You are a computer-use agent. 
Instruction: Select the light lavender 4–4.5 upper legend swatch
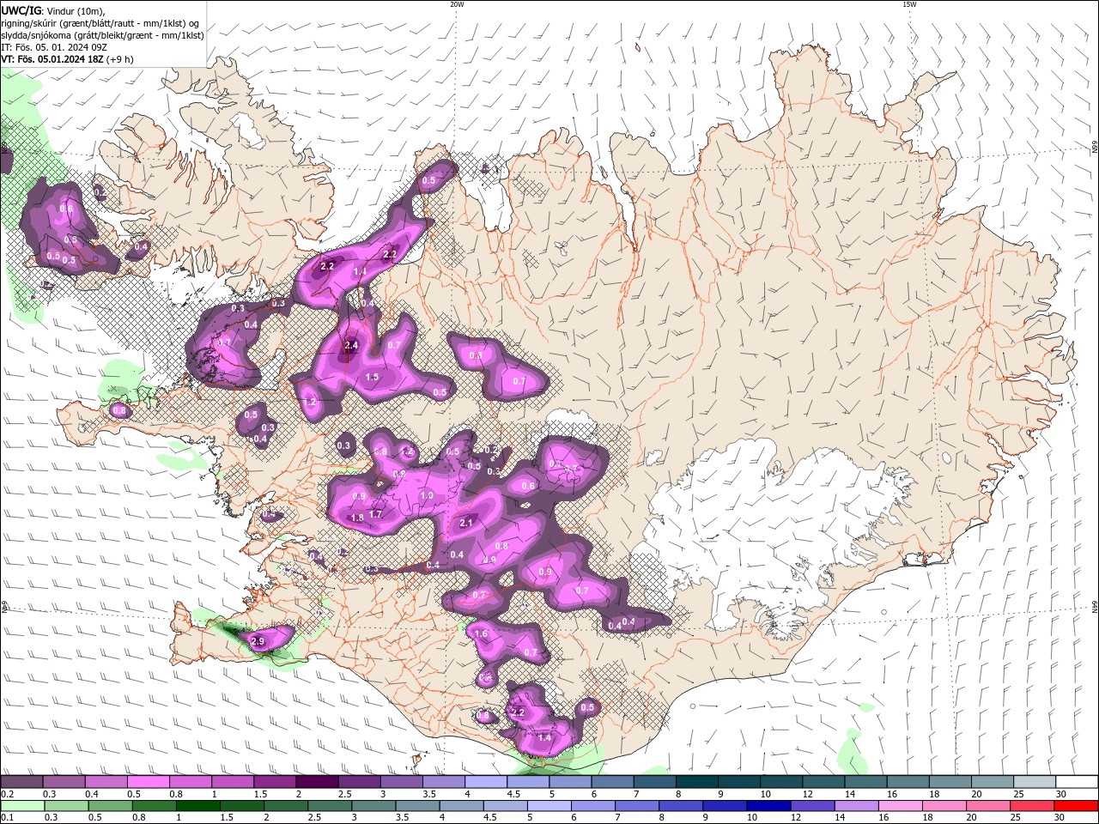pyautogui.click(x=486, y=782)
